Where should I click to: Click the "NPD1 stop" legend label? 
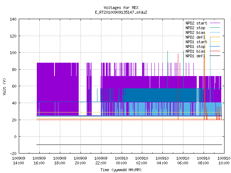[195, 46]
